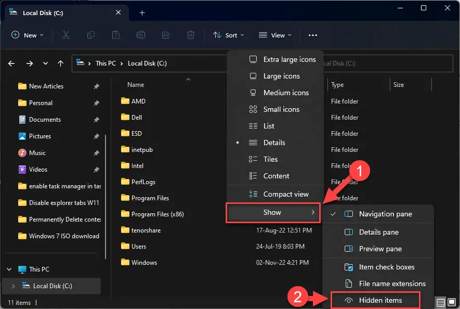460x309 pixels.
Task: Click the Paste icon in the toolbar
Action: click(115, 35)
